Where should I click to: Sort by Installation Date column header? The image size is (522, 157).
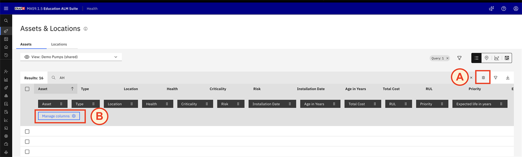(x=311, y=89)
